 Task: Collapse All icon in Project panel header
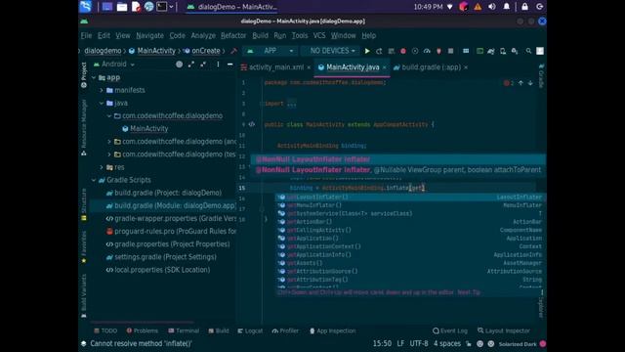203,65
